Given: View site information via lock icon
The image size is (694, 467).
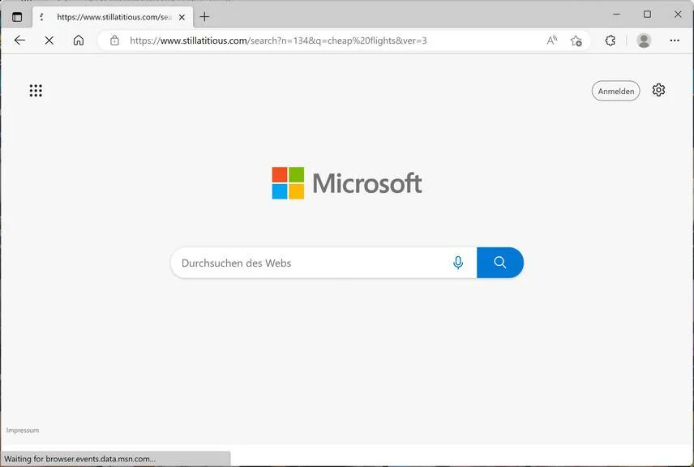Looking at the screenshot, I should click(x=114, y=41).
